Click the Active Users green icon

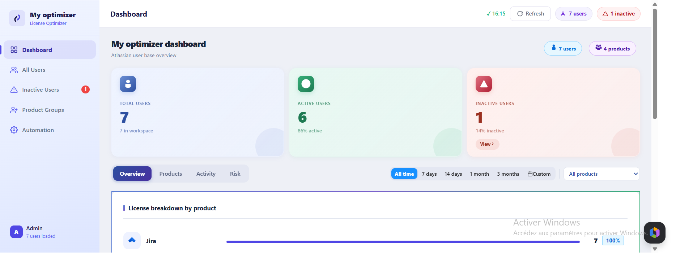click(x=306, y=84)
